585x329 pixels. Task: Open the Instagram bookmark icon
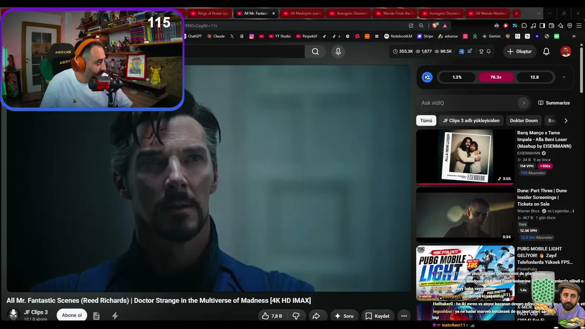click(x=251, y=36)
